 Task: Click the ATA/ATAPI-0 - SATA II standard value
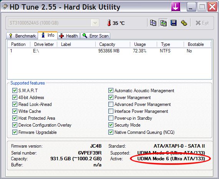(x=179, y=146)
